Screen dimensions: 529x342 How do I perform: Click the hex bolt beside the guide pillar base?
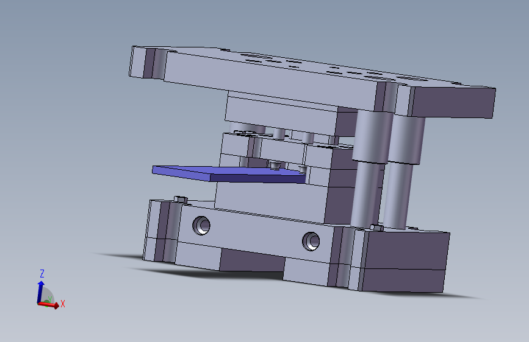376,228
